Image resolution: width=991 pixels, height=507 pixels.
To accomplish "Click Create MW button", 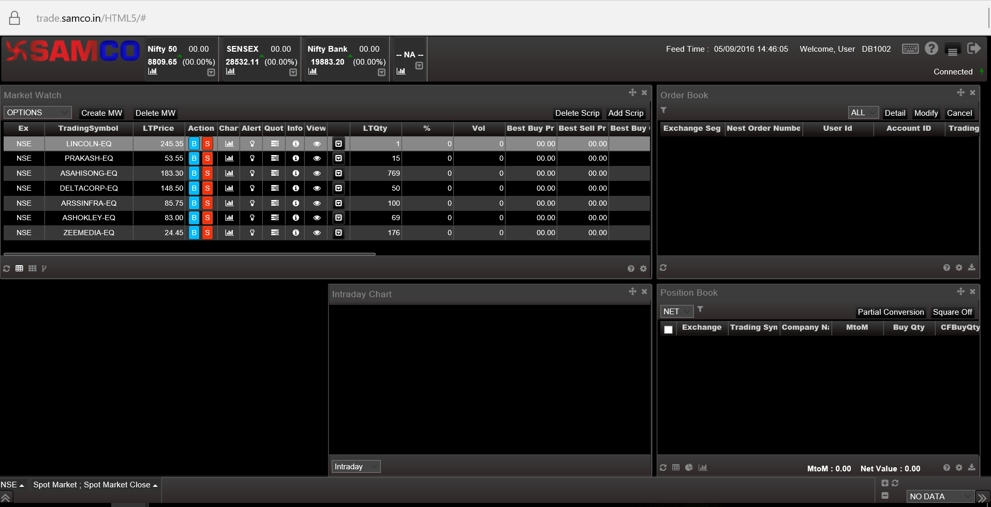I will click(101, 113).
